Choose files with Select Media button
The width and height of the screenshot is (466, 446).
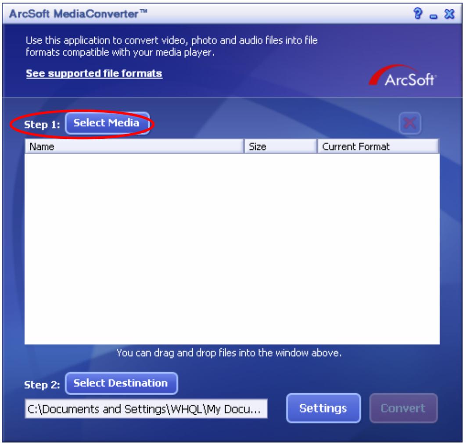107,123
